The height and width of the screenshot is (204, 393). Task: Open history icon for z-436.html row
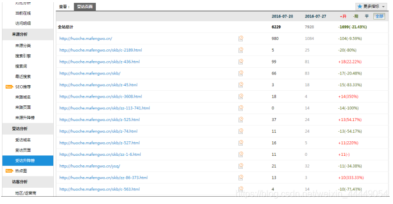[241, 62]
